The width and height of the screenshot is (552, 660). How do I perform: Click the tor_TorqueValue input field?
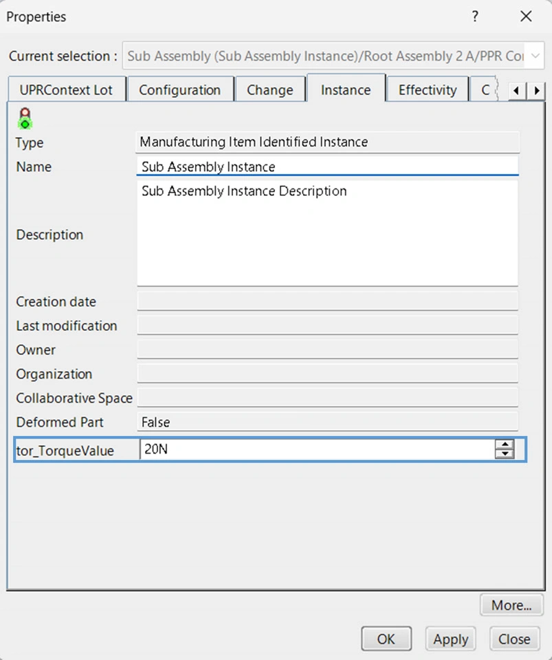click(316, 450)
